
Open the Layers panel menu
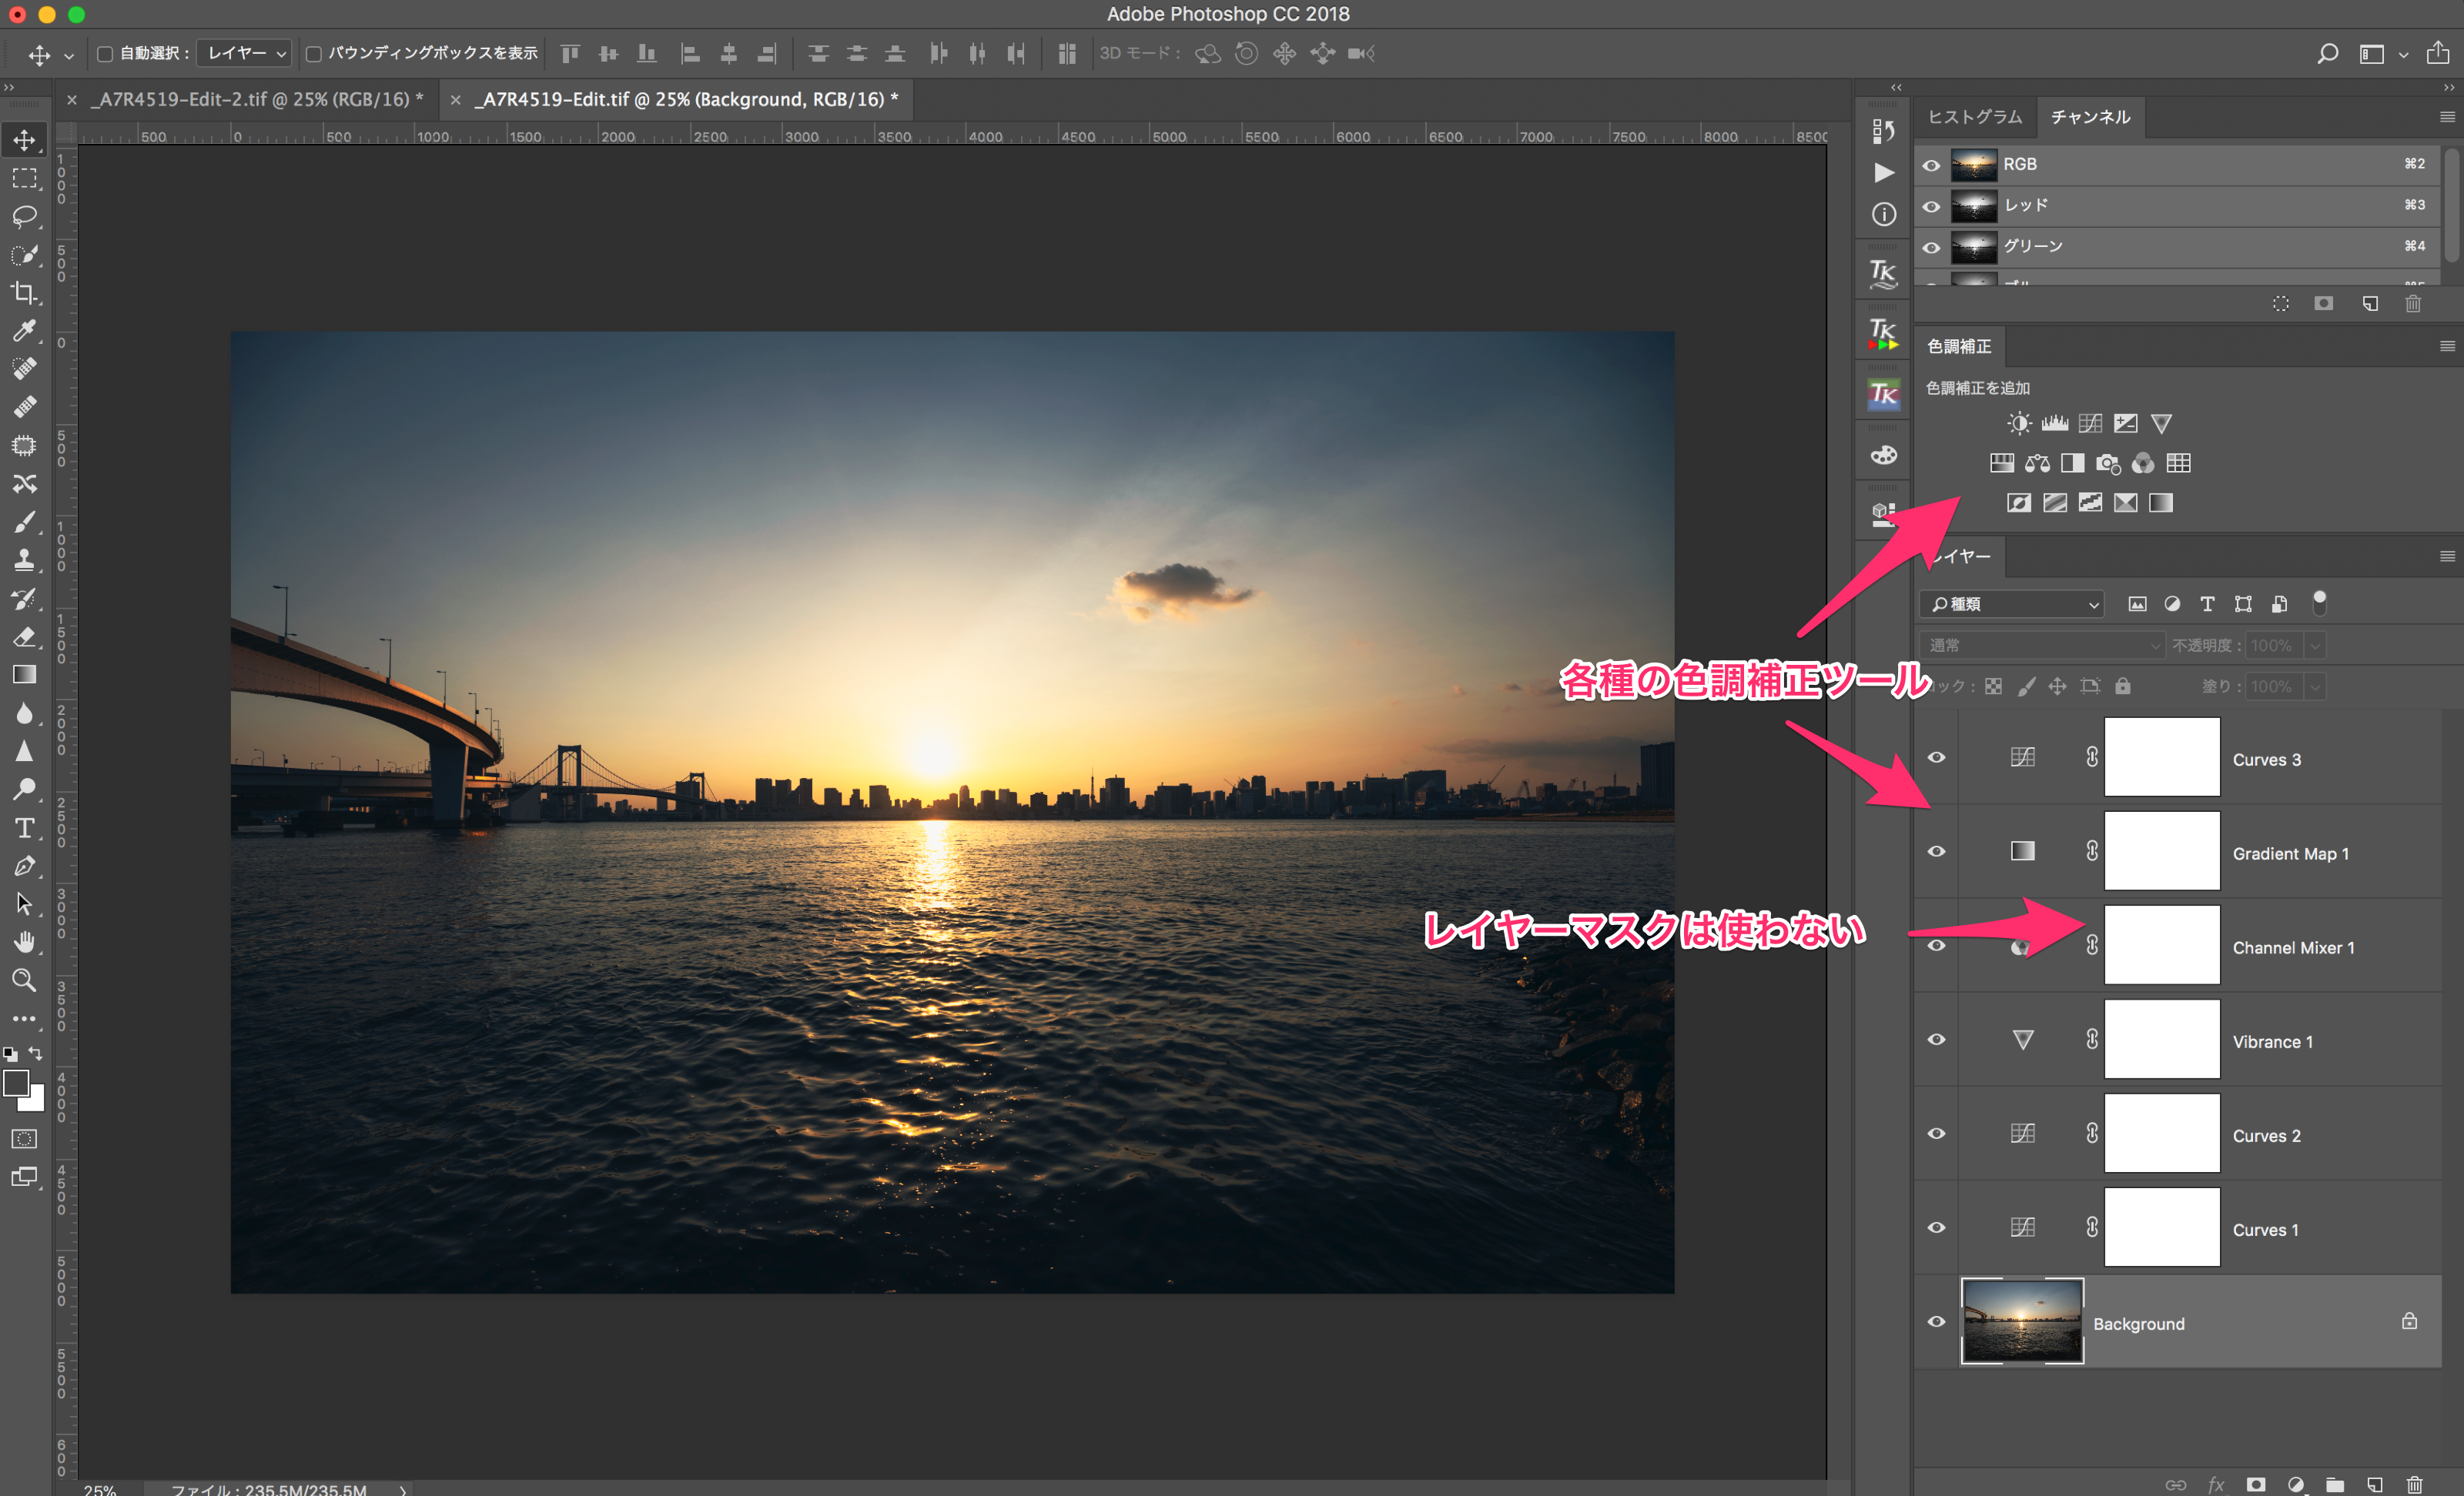click(2447, 556)
